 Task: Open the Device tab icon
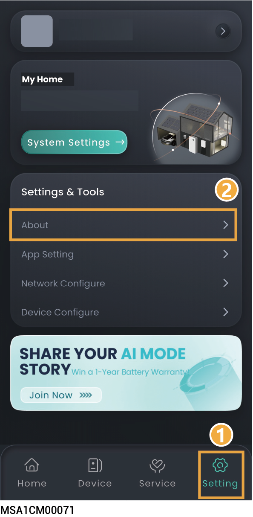click(95, 465)
